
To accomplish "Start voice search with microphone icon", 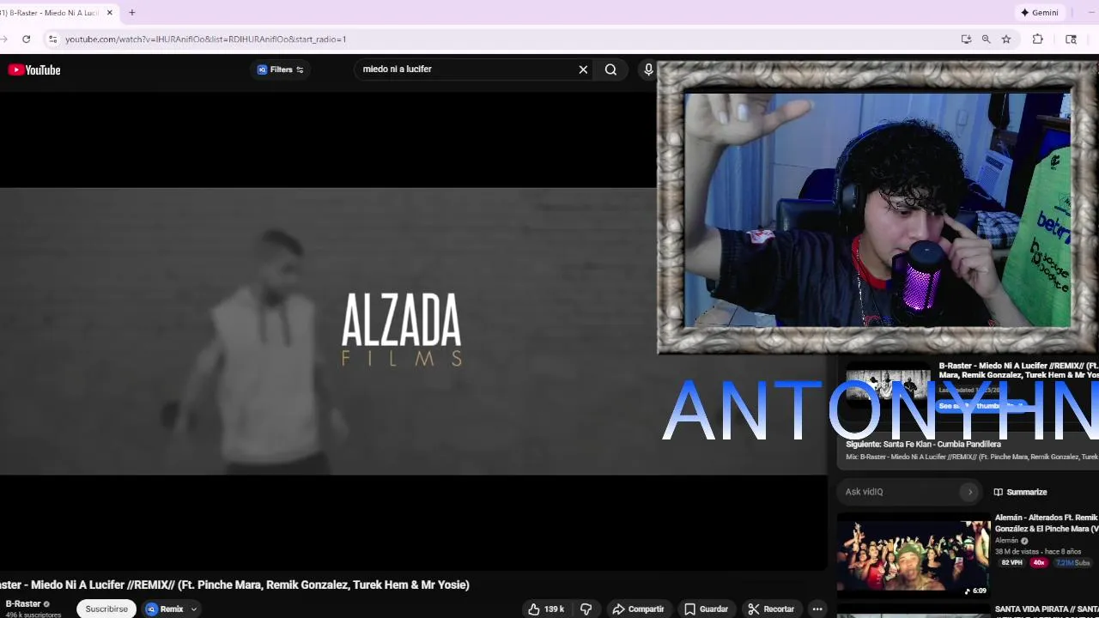I will 648,70.
